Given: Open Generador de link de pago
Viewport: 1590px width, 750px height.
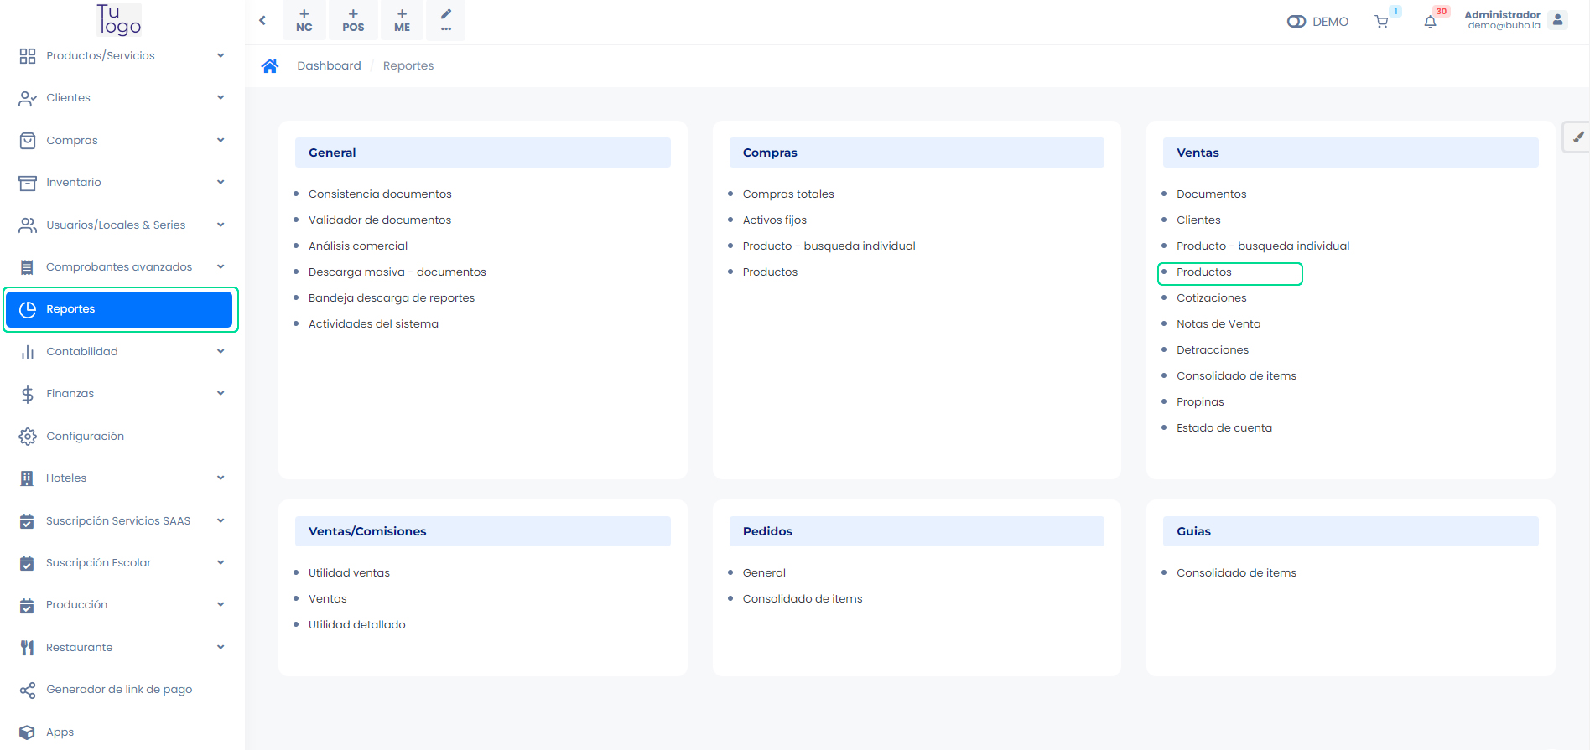Looking at the screenshot, I should pyautogui.click(x=119, y=690).
